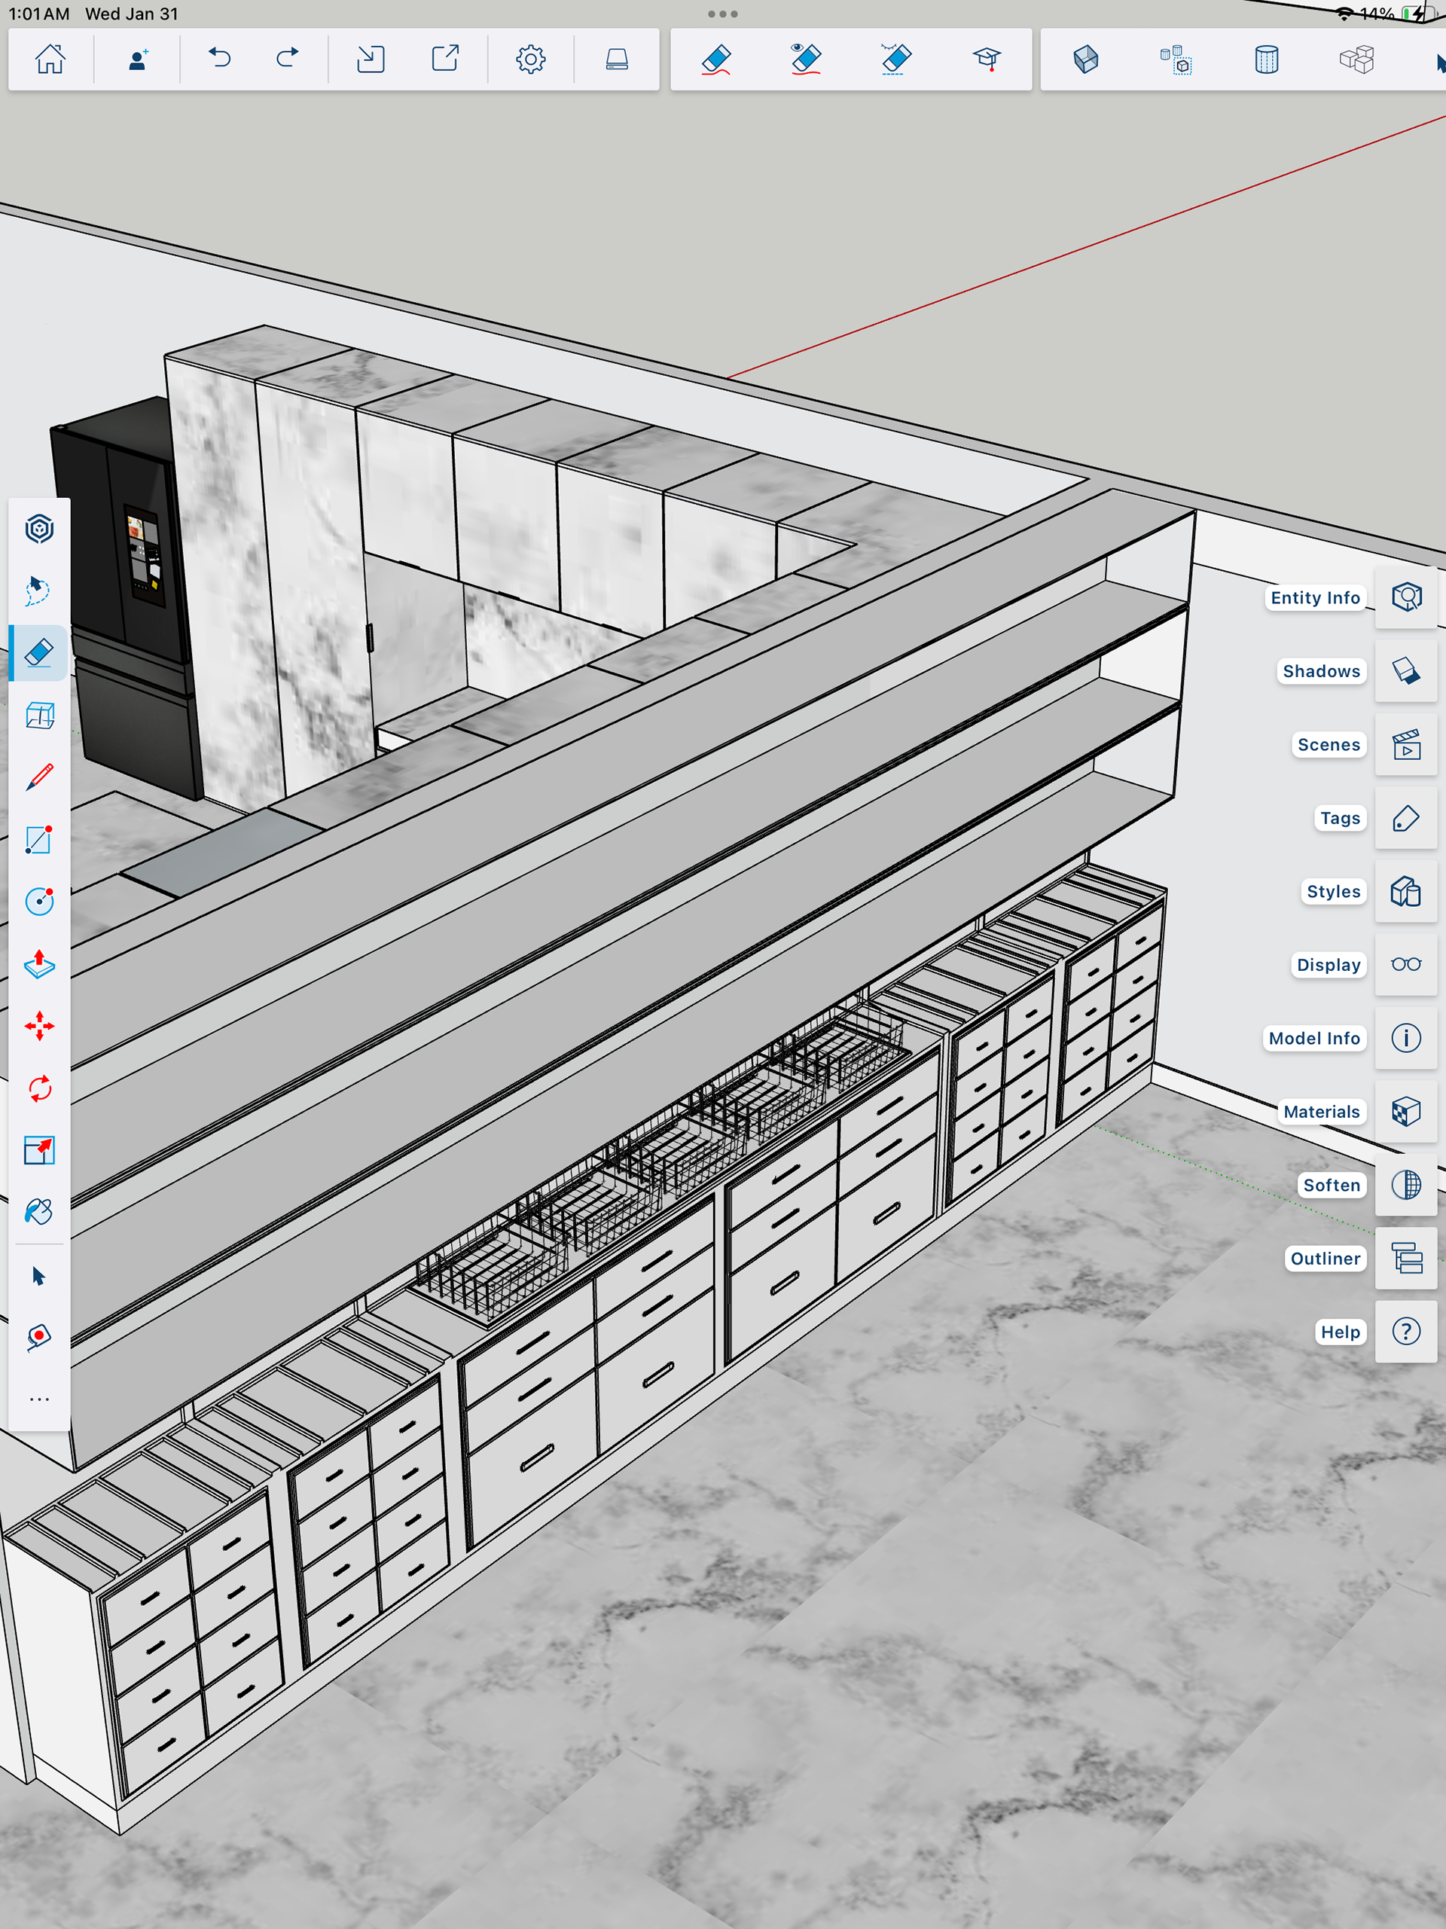The height and width of the screenshot is (1929, 1446).
Task: Select the Paint bucket tool
Action: pos(39,1211)
